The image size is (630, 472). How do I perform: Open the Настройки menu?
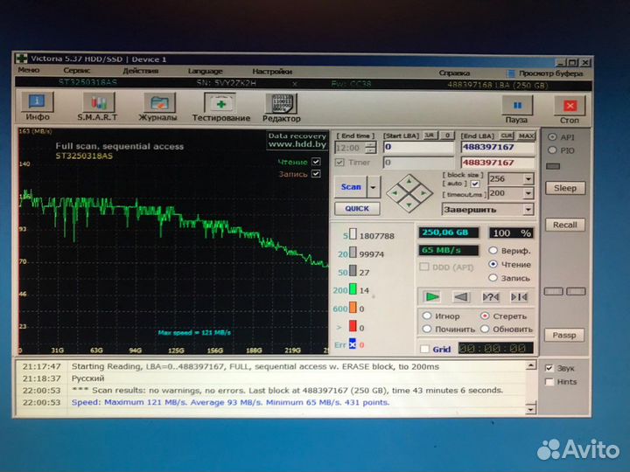click(272, 71)
